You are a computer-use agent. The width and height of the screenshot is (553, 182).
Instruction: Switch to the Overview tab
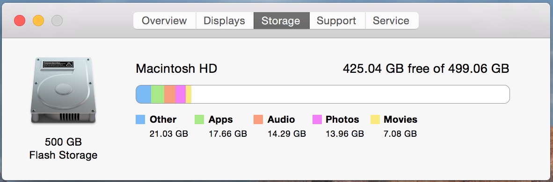click(164, 21)
